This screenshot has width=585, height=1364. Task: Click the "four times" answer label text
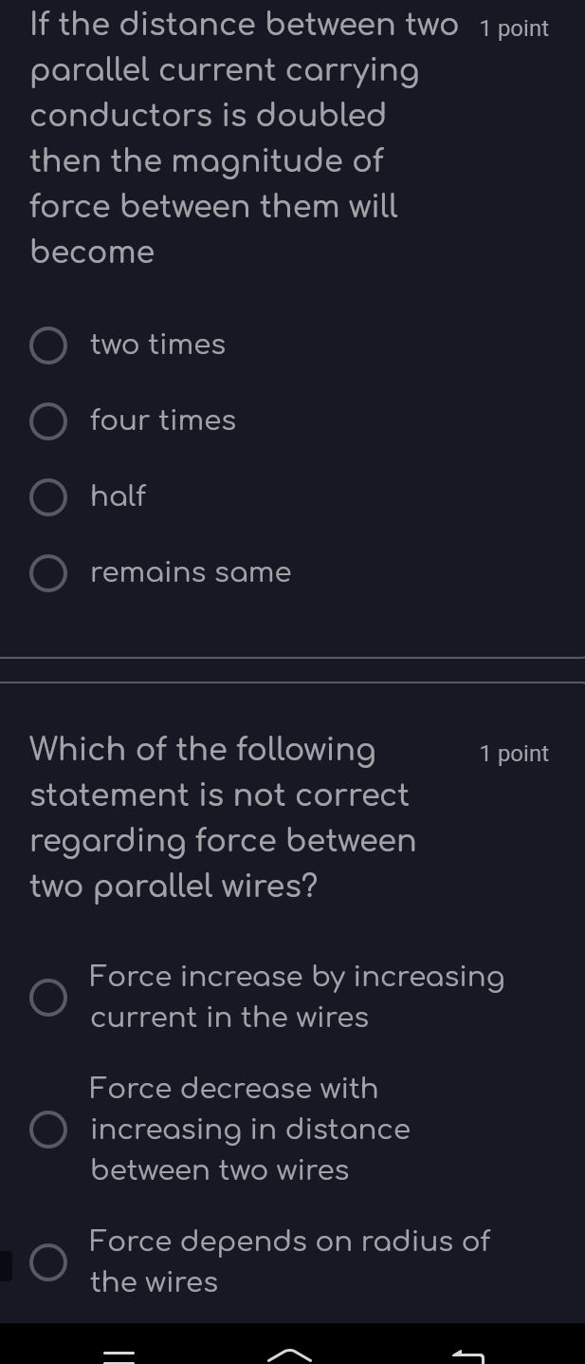[x=162, y=420]
